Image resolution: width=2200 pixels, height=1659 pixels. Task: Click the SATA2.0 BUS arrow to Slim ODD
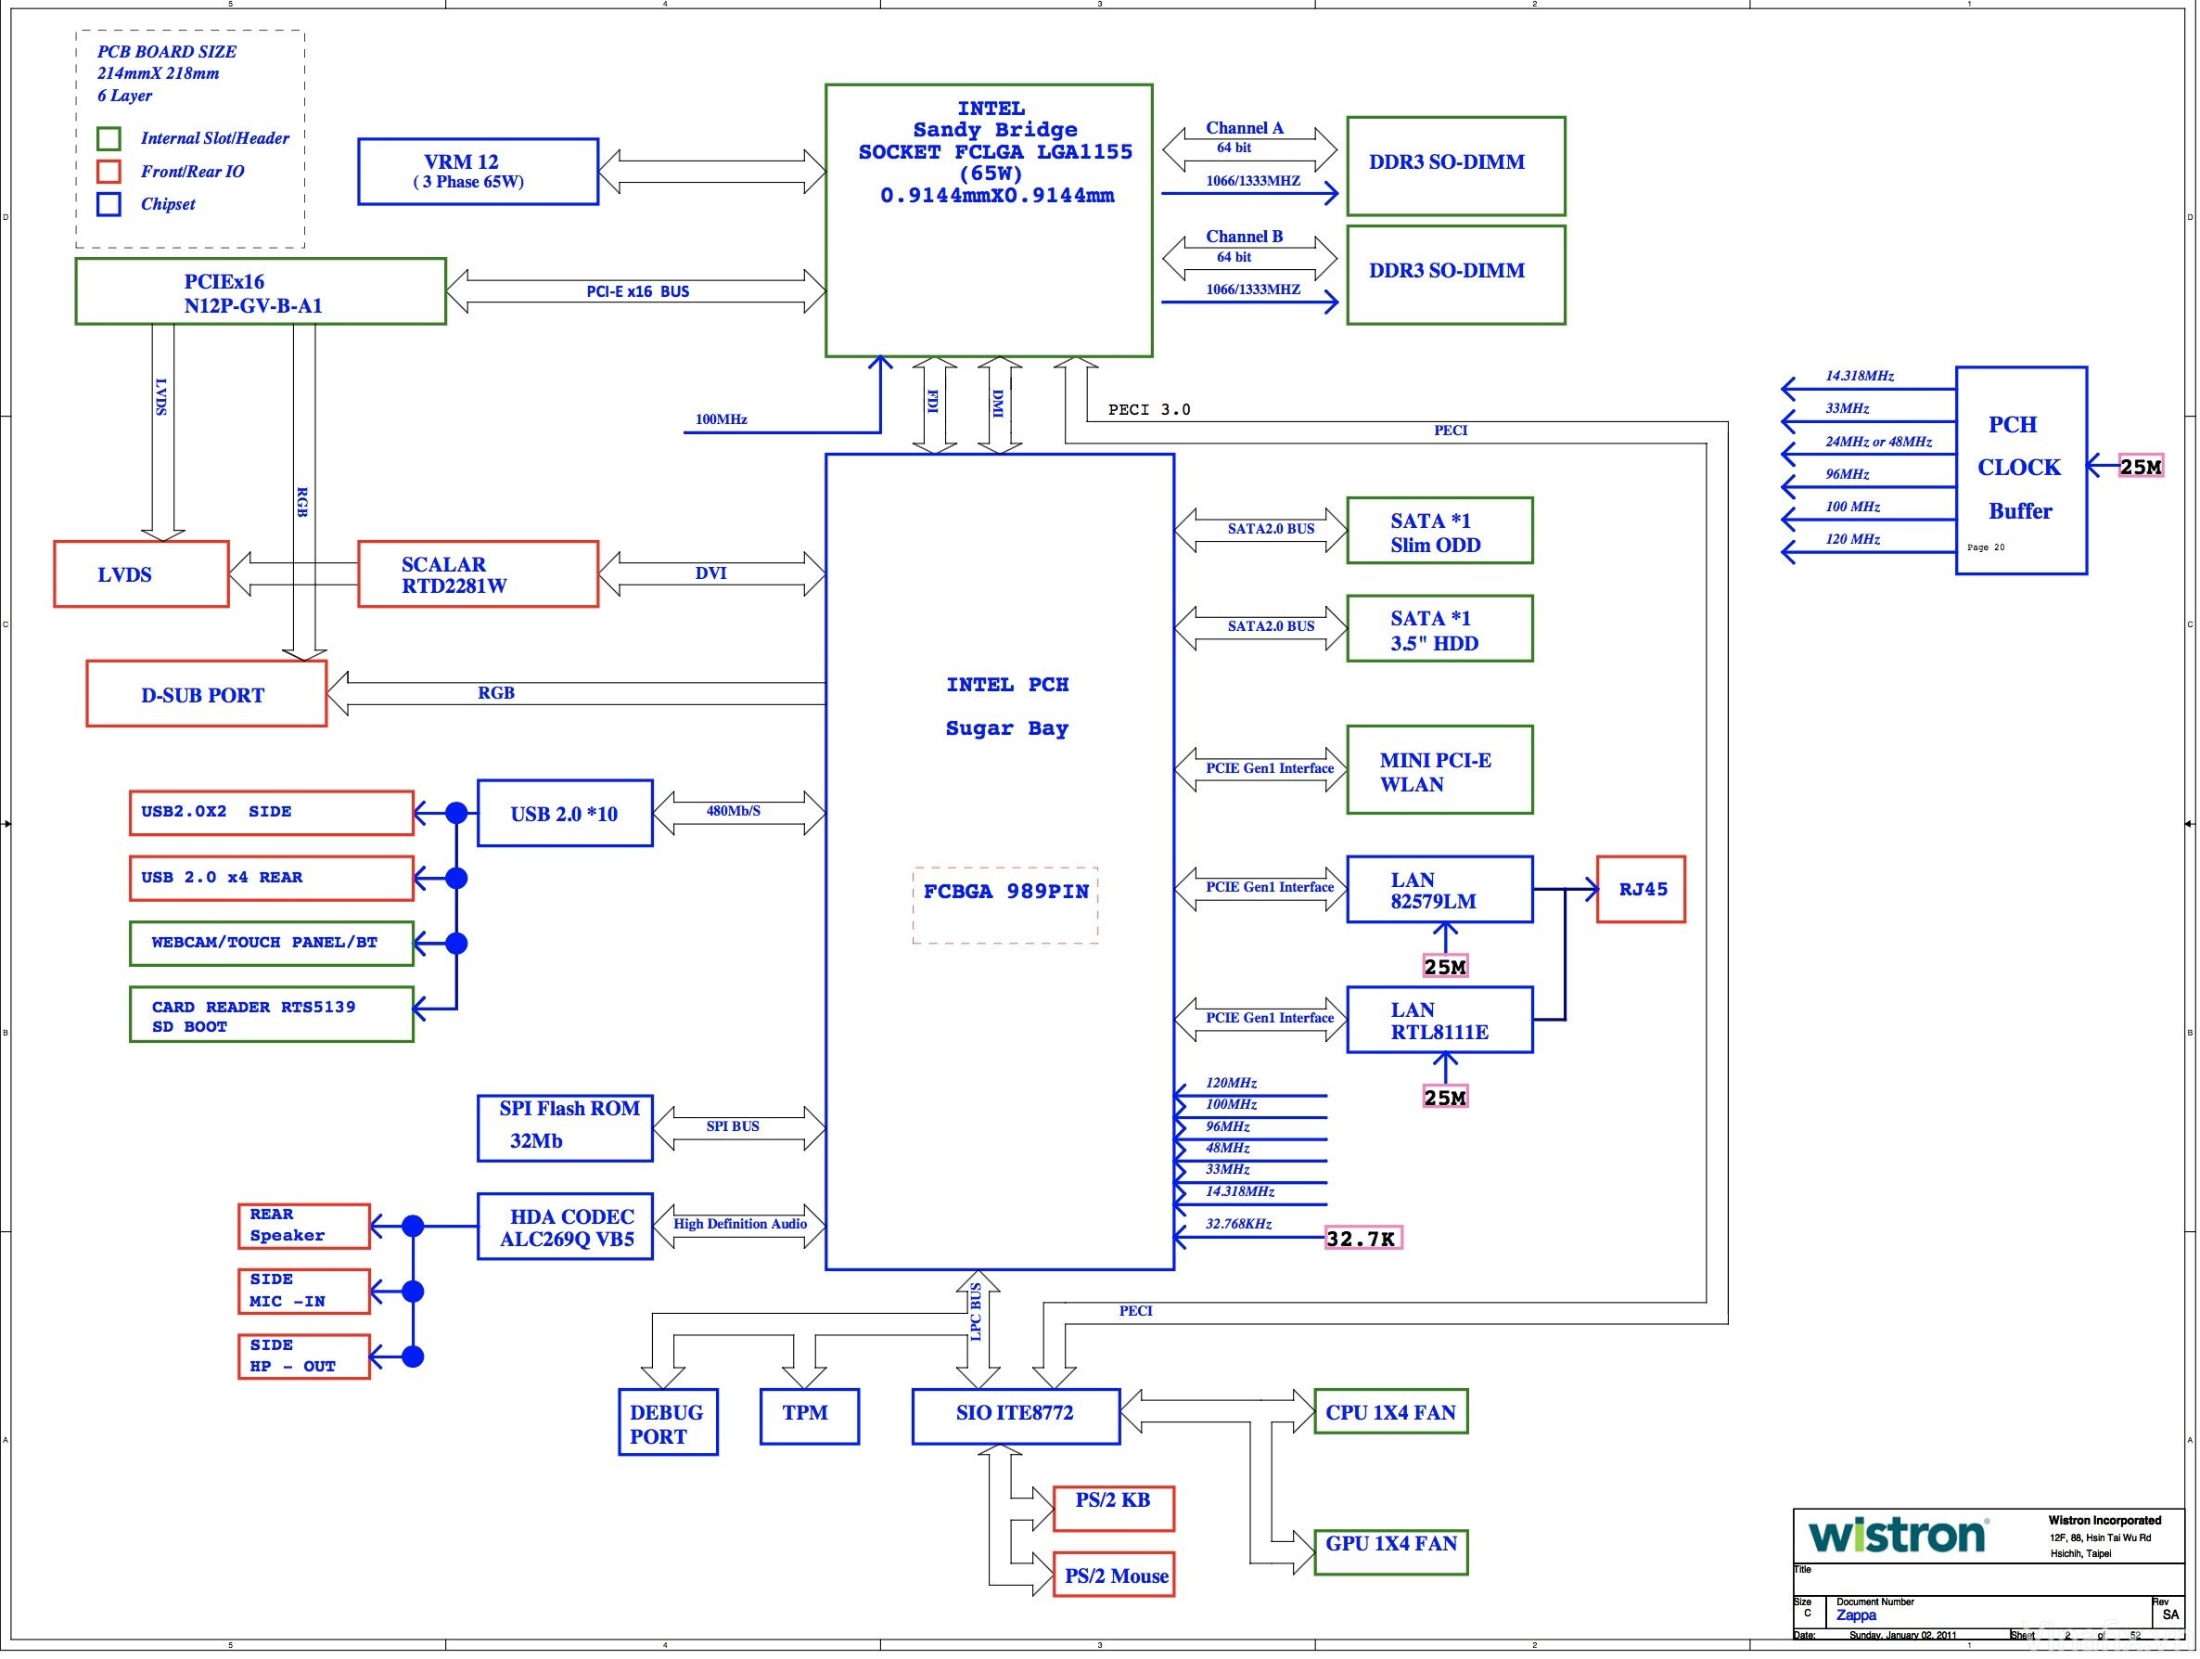[x=1261, y=530]
